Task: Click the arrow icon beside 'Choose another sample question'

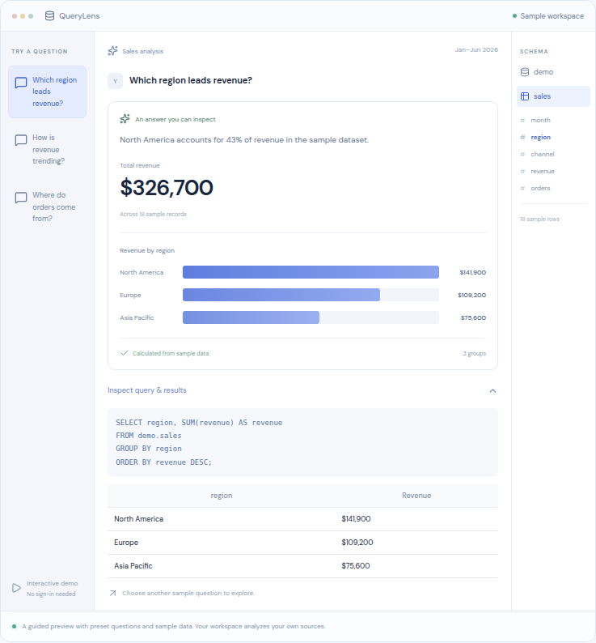Action: tap(112, 594)
